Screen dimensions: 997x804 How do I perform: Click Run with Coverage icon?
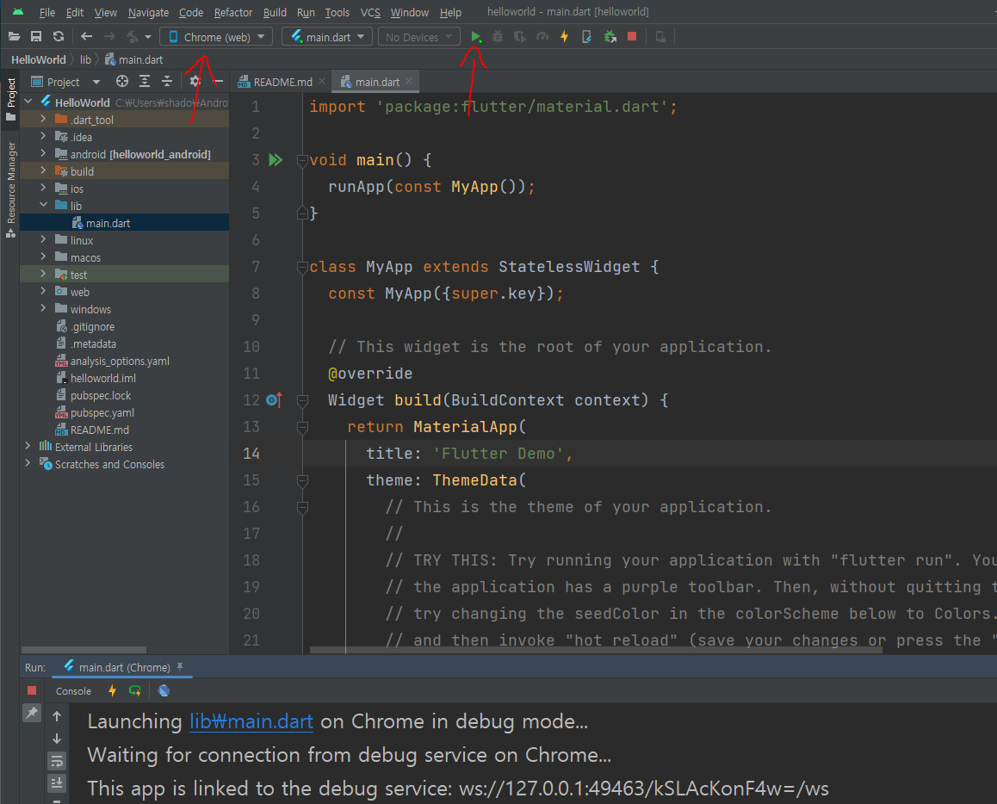520,37
